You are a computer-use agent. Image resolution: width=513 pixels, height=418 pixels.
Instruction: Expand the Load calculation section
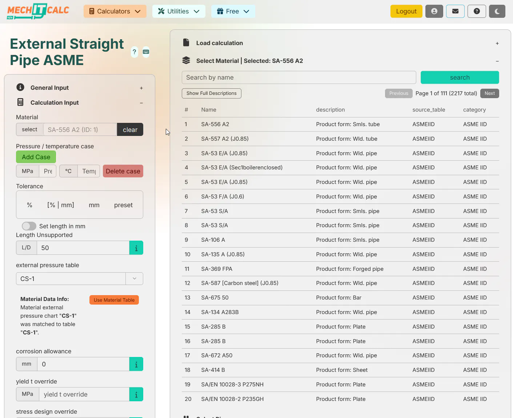pyautogui.click(x=497, y=43)
